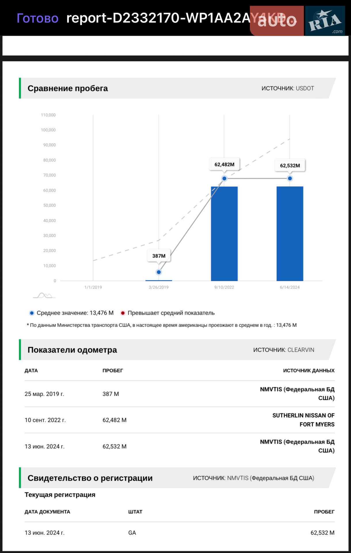Viewport: 351px width, 553px height.
Task: Click the 387M data point marker
Action: pos(159,272)
